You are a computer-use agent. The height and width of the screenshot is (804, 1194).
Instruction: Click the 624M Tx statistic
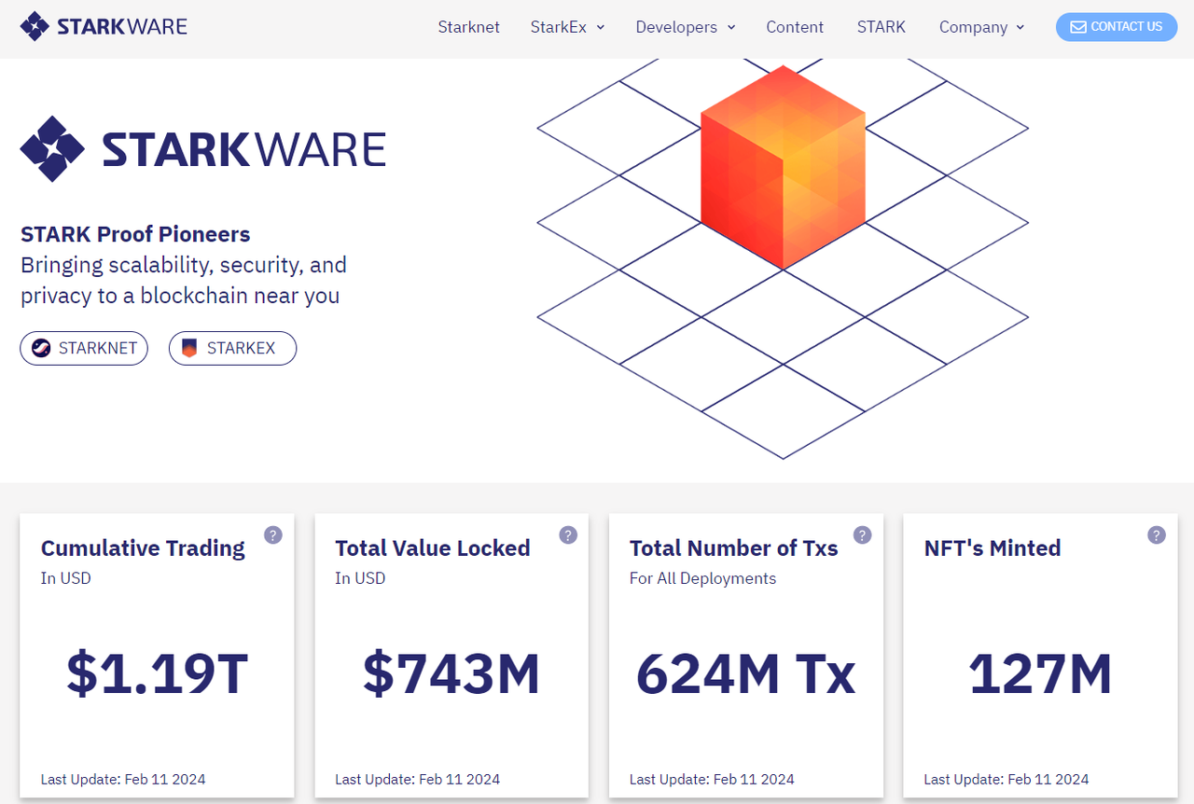point(745,674)
